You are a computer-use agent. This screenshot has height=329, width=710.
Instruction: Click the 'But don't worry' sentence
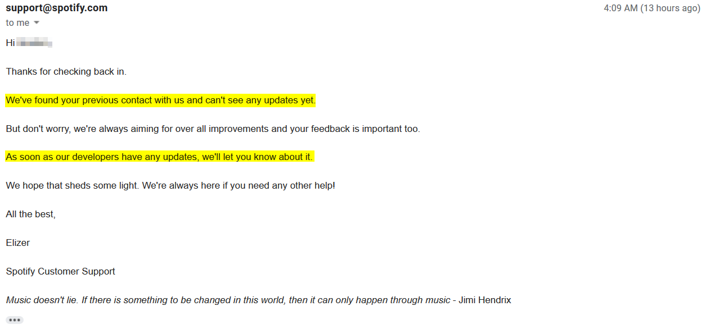(213, 129)
